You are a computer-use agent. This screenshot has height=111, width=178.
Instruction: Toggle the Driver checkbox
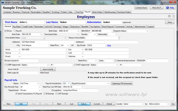coord(5,31)
